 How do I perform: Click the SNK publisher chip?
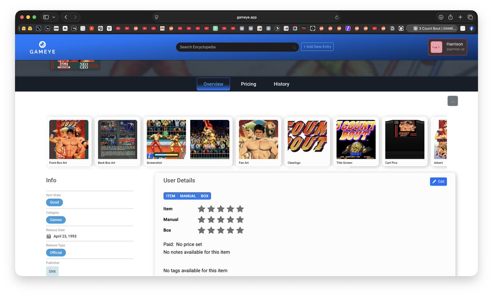tap(52, 271)
